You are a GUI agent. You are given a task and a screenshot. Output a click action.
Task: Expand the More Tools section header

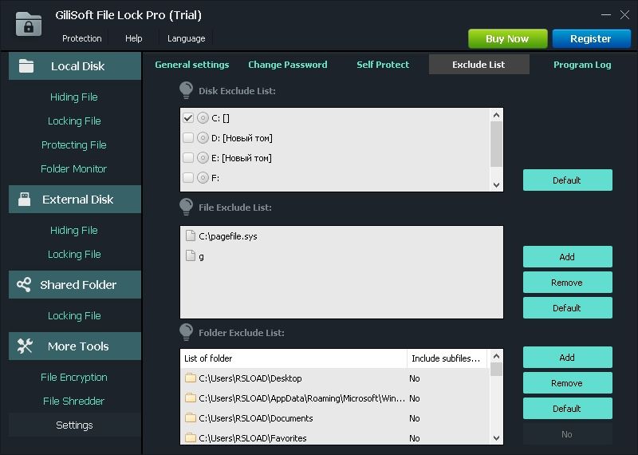pyautogui.click(x=75, y=346)
